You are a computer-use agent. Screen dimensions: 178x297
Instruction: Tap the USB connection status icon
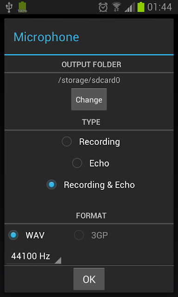point(9,7)
